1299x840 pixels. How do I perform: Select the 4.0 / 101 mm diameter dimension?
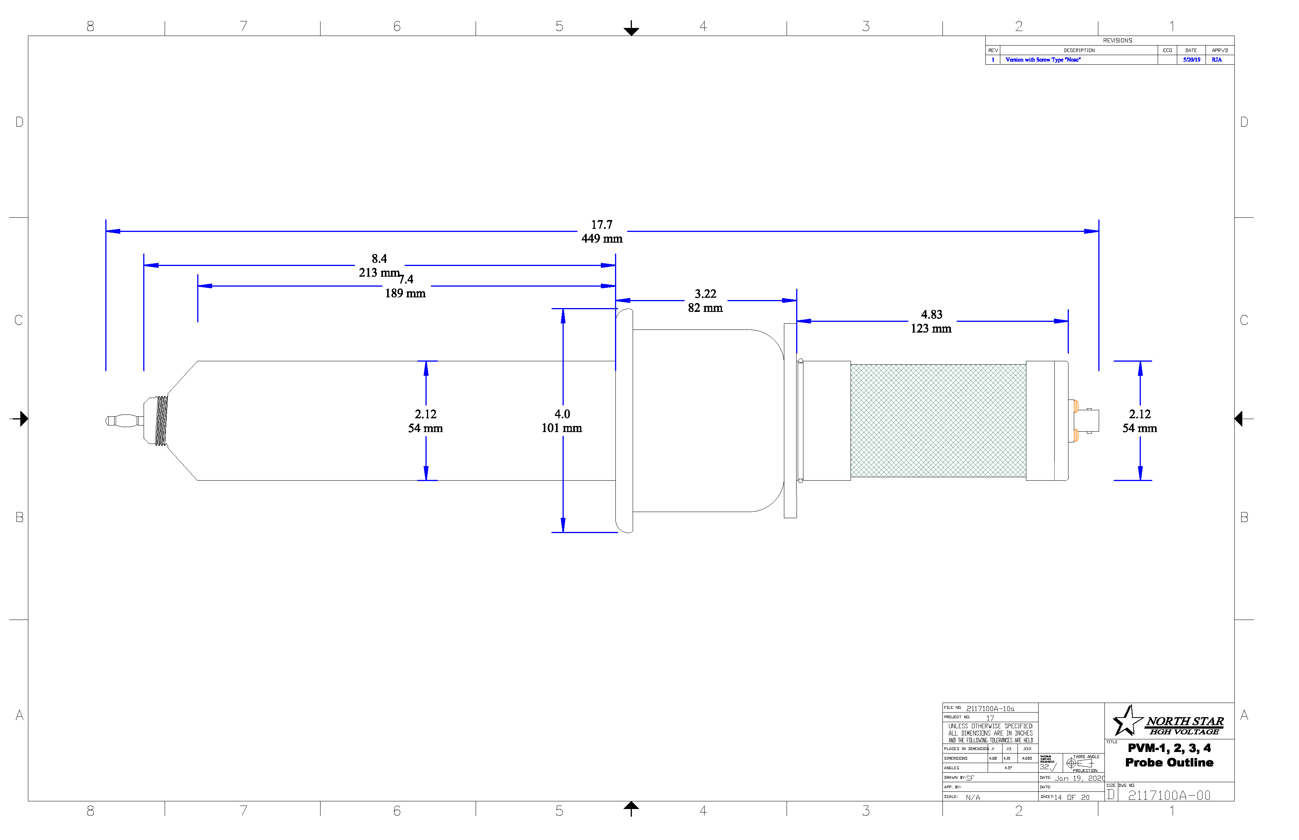point(562,421)
